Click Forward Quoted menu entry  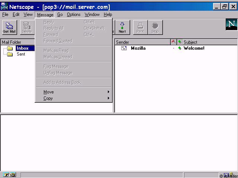tap(74, 41)
